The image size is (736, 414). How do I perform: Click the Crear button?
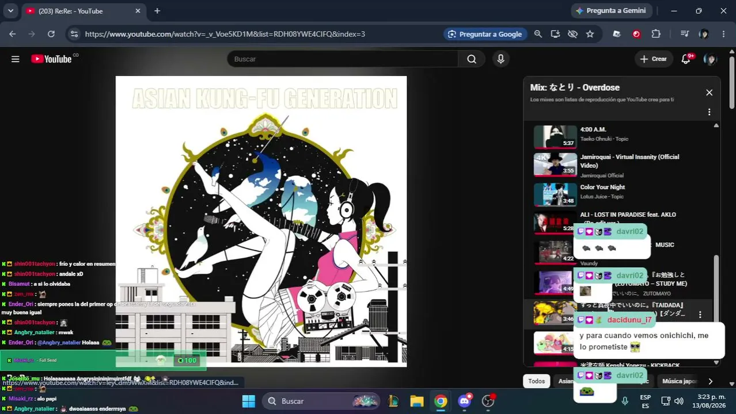point(653,59)
